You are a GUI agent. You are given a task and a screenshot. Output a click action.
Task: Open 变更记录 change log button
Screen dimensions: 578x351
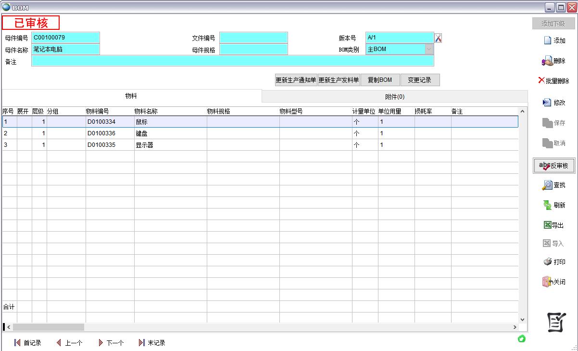pos(420,80)
